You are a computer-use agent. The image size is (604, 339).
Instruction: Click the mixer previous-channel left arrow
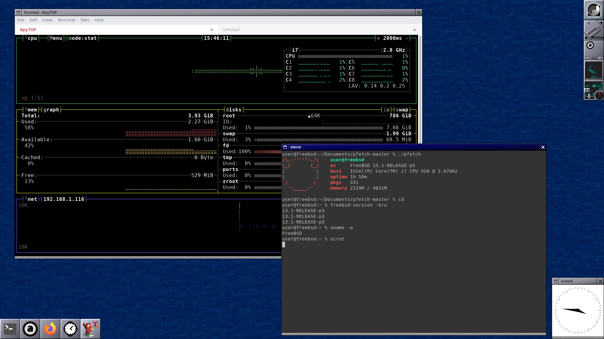pyautogui.click(x=586, y=90)
